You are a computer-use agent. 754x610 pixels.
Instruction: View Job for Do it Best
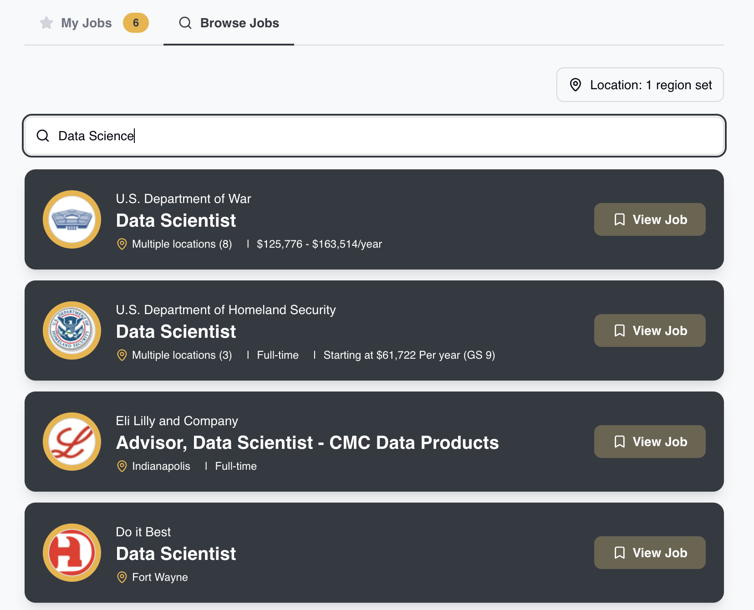(650, 553)
